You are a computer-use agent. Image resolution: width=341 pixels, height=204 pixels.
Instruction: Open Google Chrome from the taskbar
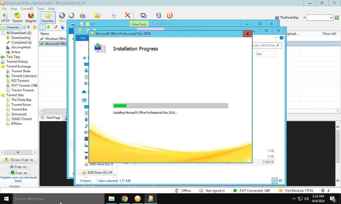pos(124,199)
